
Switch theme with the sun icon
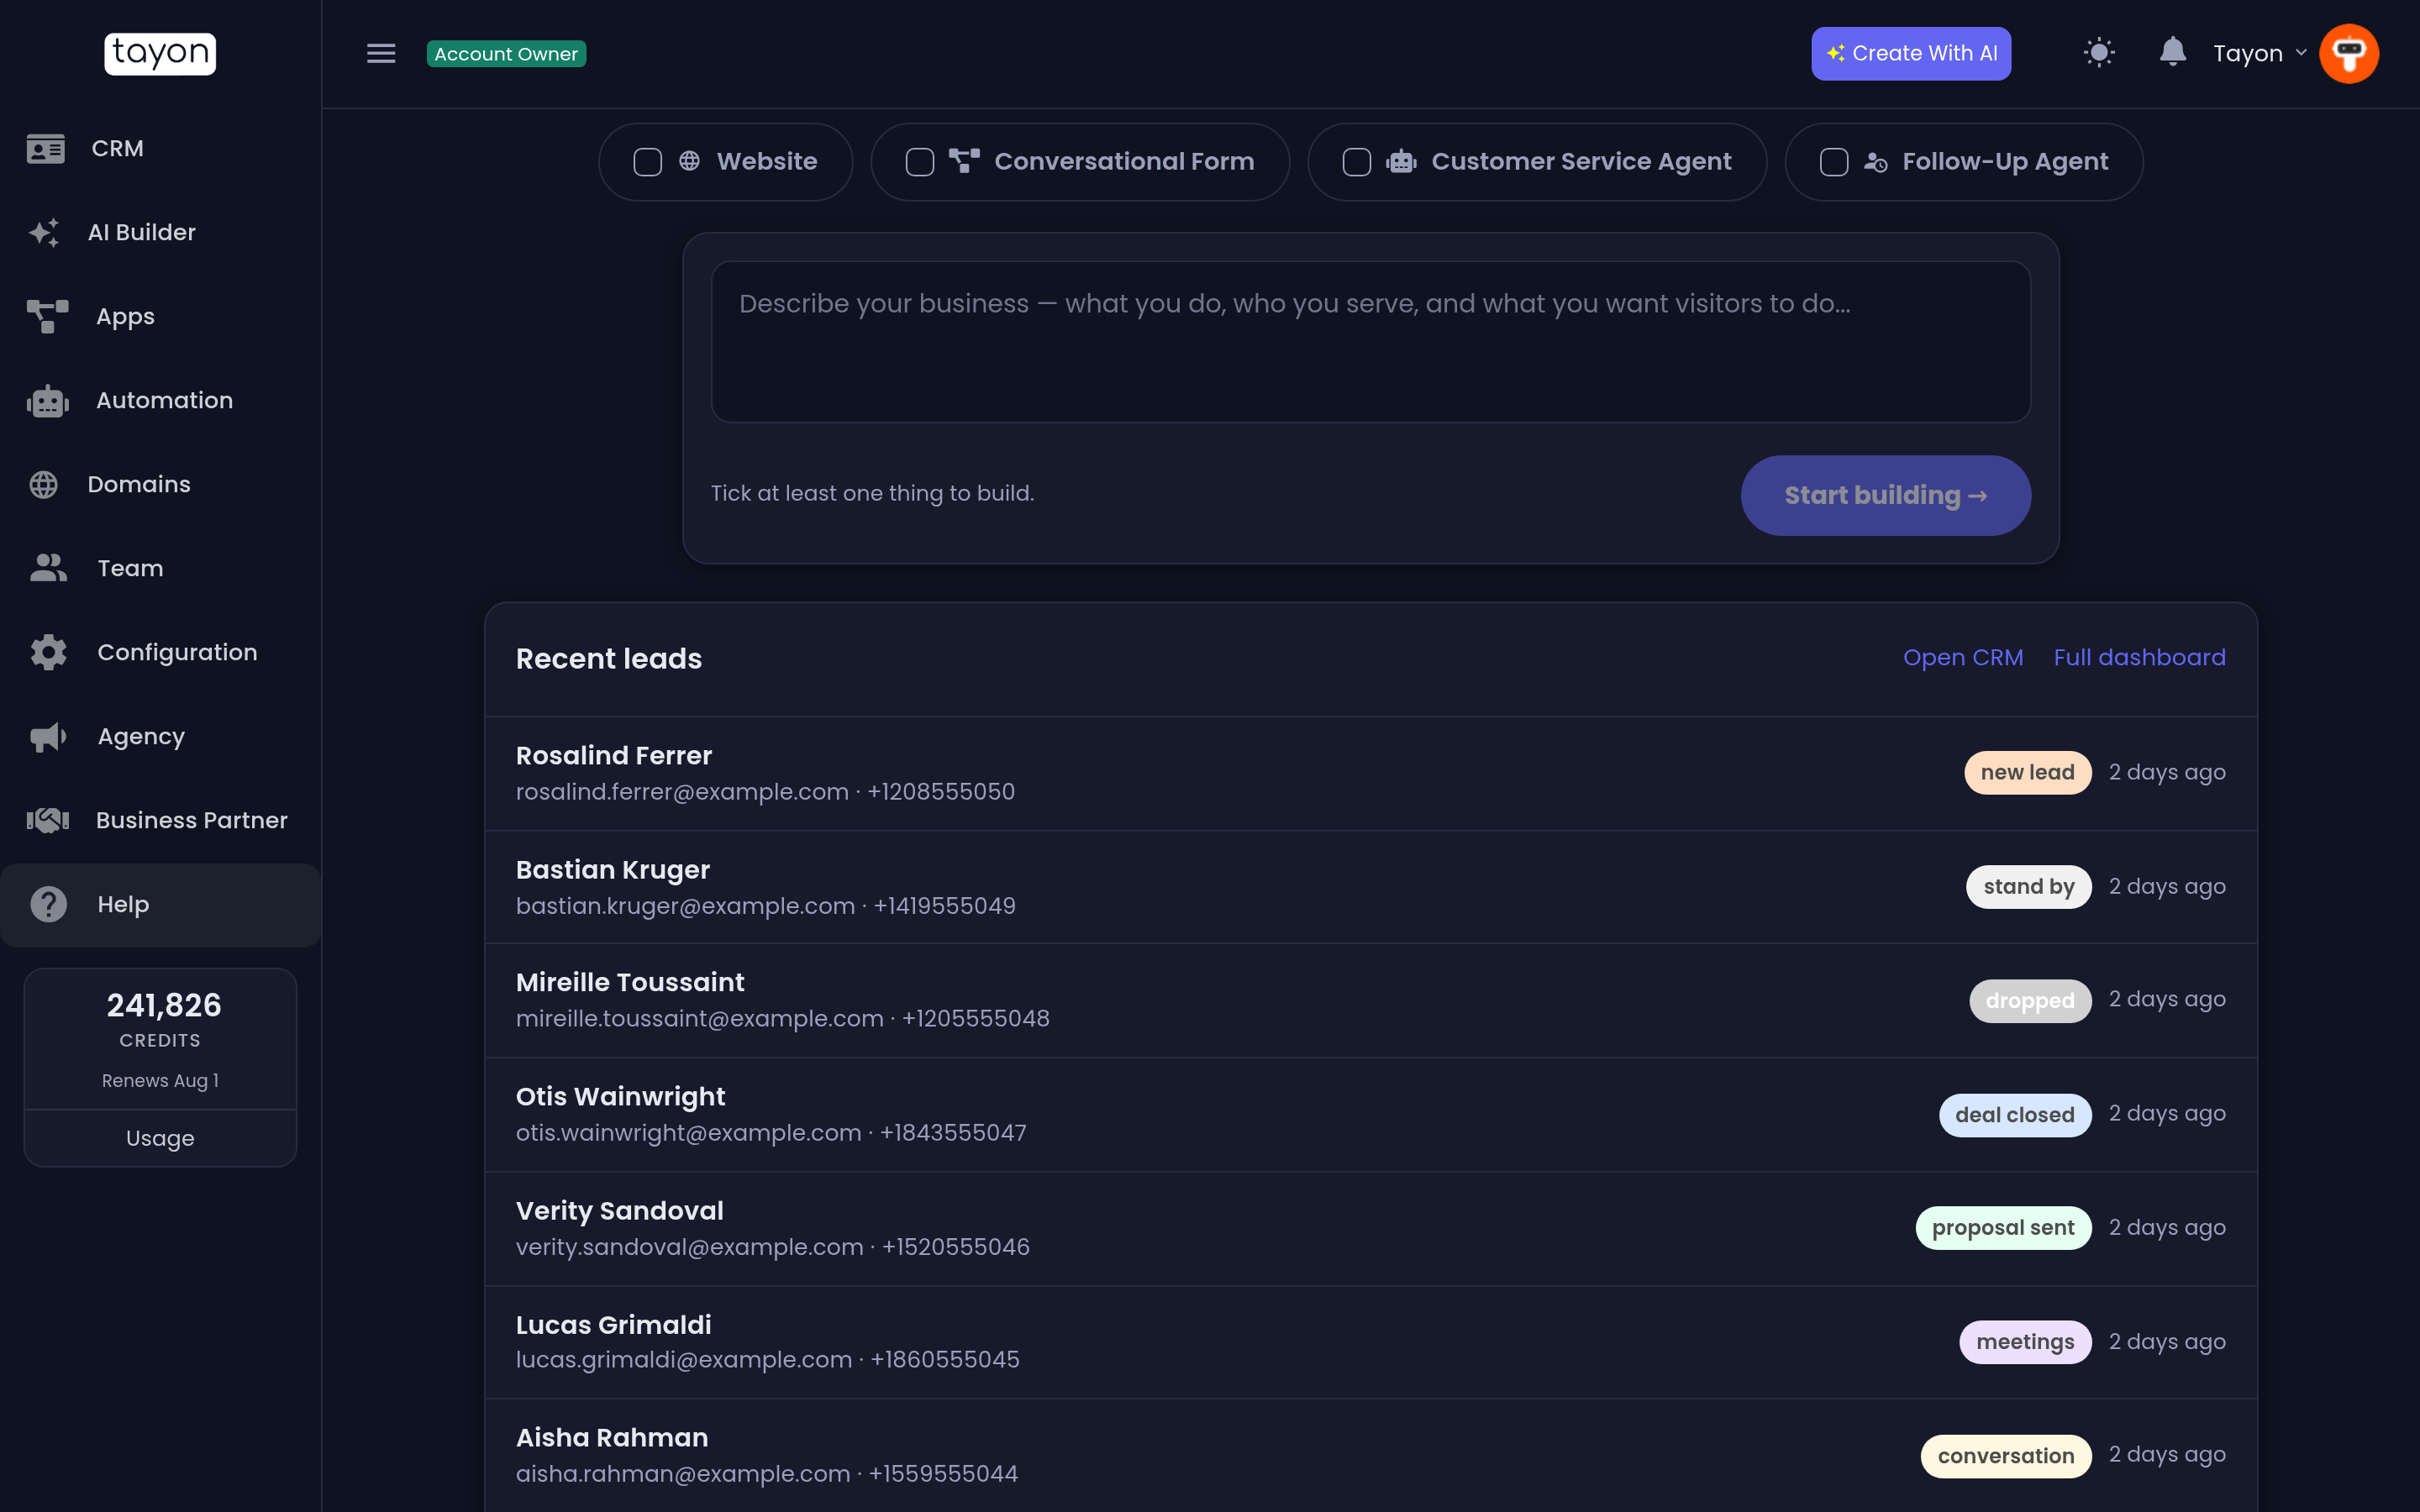[x=2099, y=53]
